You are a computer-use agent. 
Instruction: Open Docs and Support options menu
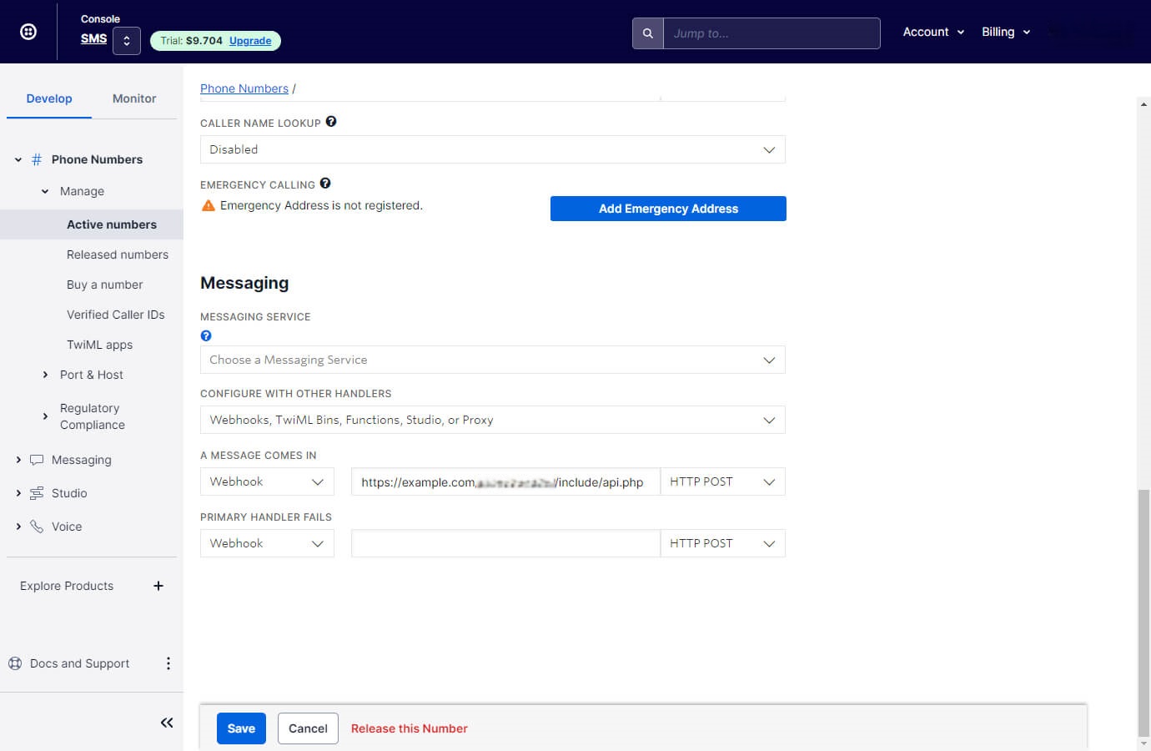pyautogui.click(x=168, y=663)
